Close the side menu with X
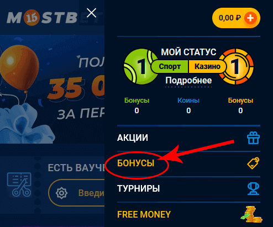 tap(91, 13)
